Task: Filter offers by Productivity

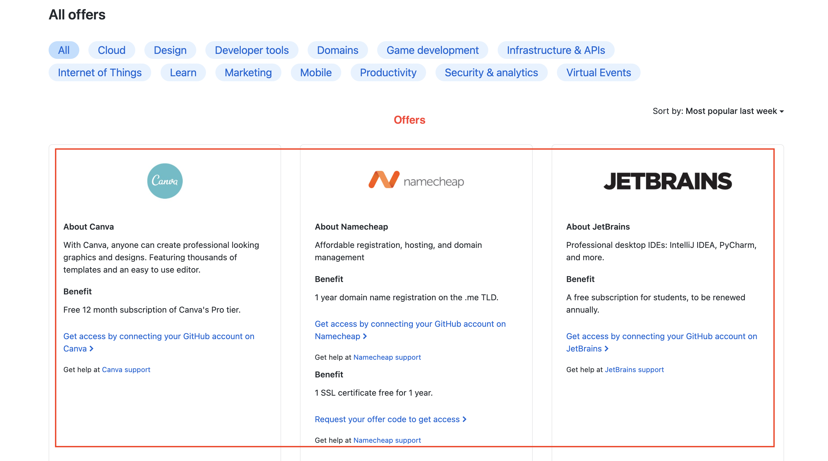Action: coord(388,72)
